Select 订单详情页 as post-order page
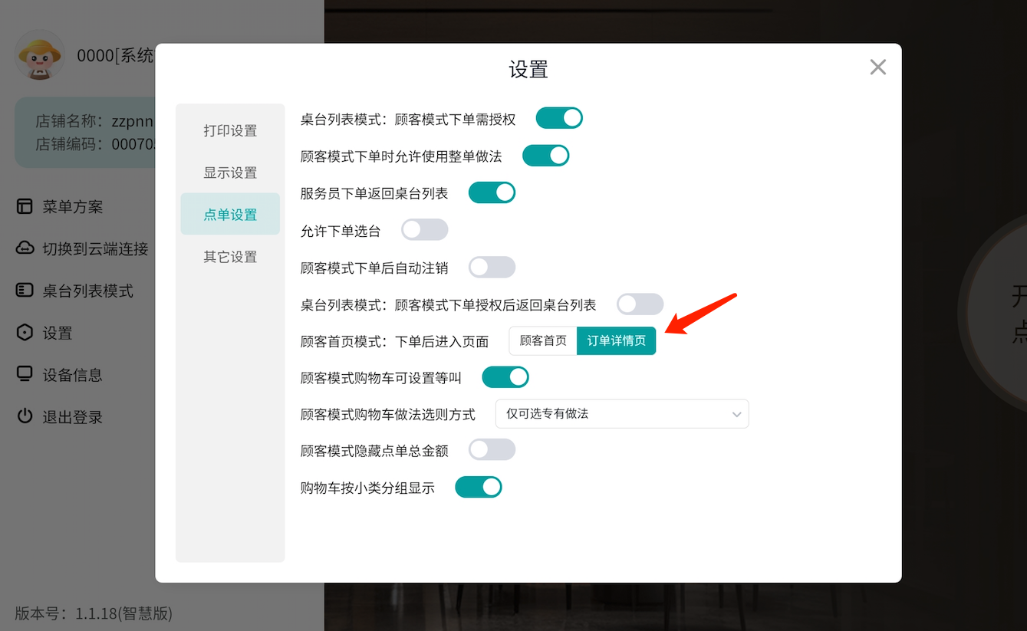1027x631 pixels. pyautogui.click(x=616, y=340)
